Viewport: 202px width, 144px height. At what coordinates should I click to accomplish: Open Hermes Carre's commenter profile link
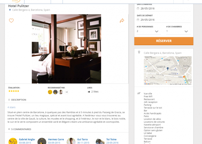tap(56, 139)
